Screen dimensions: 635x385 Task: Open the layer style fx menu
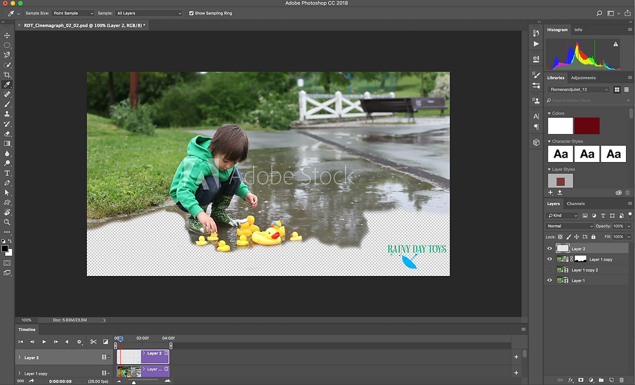(571, 380)
